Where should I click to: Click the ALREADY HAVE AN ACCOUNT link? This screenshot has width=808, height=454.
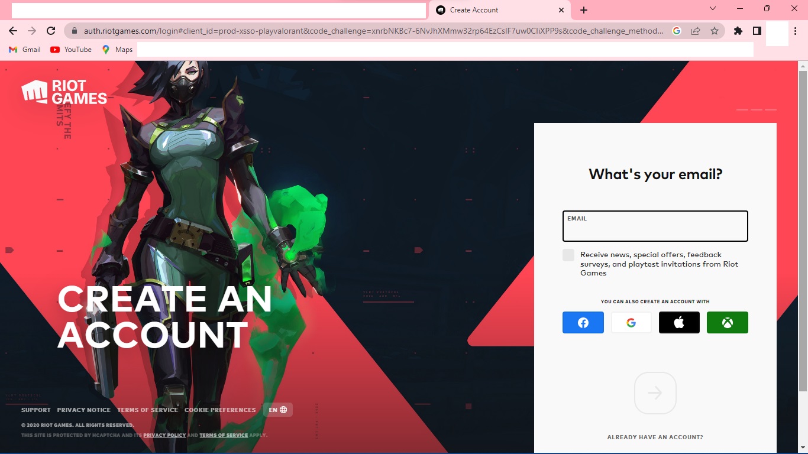click(x=655, y=437)
